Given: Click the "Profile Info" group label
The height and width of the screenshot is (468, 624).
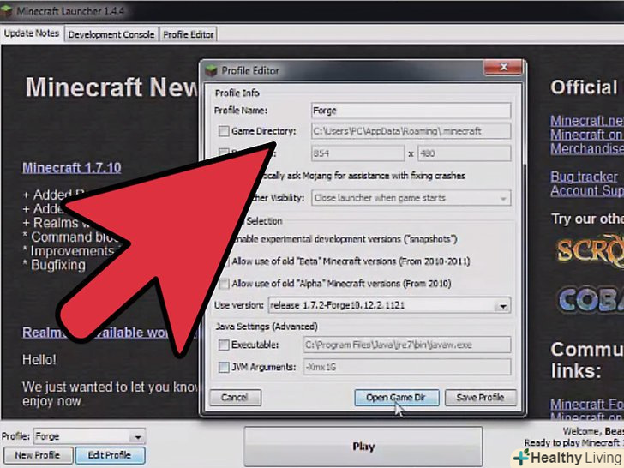Looking at the screenshot, I should pos(237,93).
